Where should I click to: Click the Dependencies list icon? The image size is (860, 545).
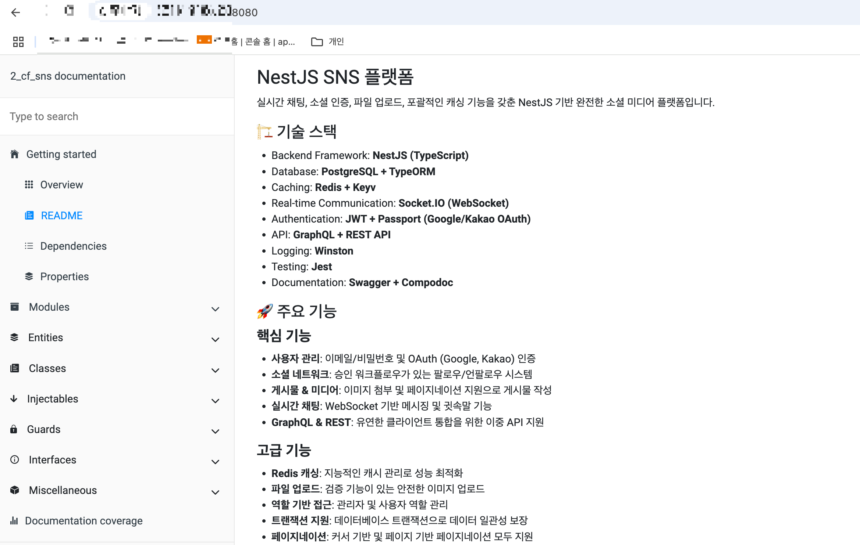(29, 246)
